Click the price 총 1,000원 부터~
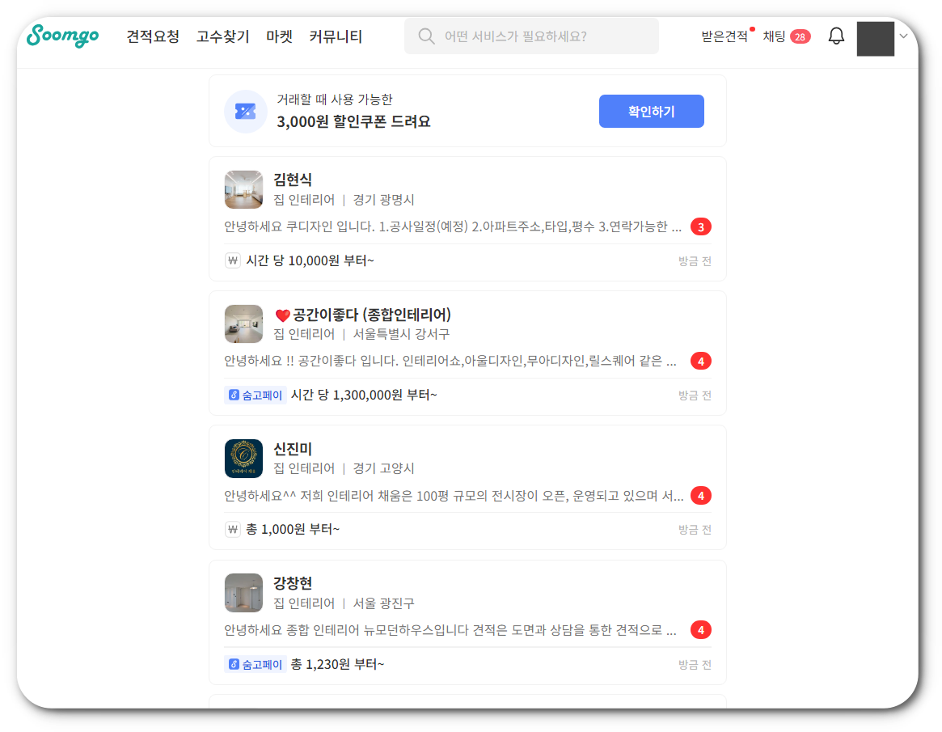942x732 pixels. click(x=293, y=529)
